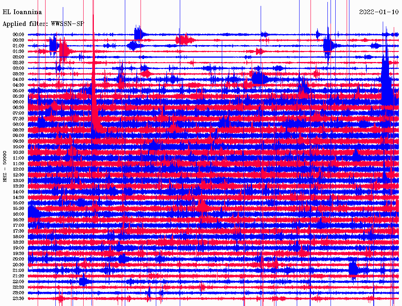This screenshot has width=402, height=306.
Task: Select the 13:00 time label
Action: 18,181
